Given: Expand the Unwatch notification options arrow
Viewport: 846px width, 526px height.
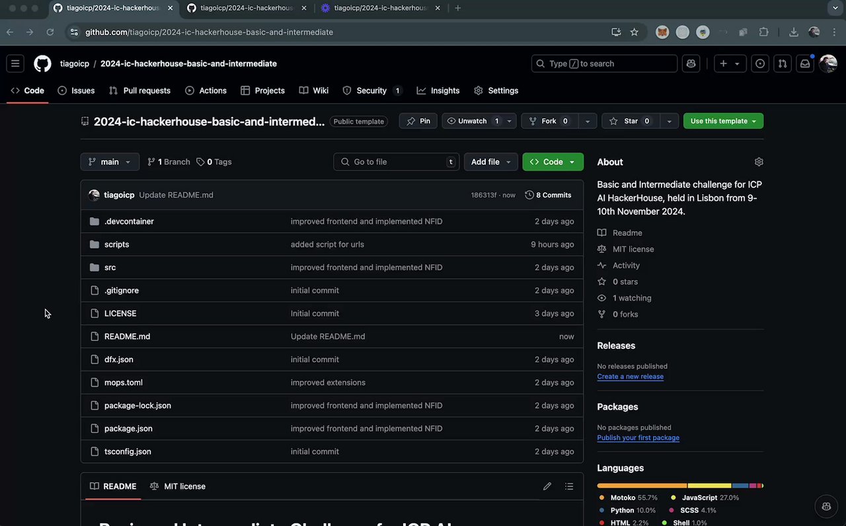Looking at the screenshot, I should (510, 121).
